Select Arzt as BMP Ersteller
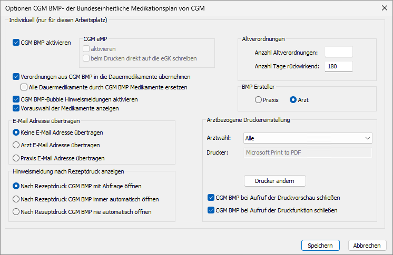This screenshot has width=393, height=255. [293, 100]
